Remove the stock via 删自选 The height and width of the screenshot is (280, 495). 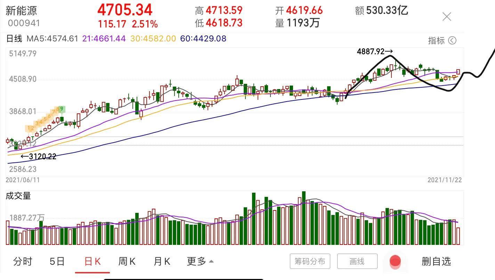tap(436, 261)
